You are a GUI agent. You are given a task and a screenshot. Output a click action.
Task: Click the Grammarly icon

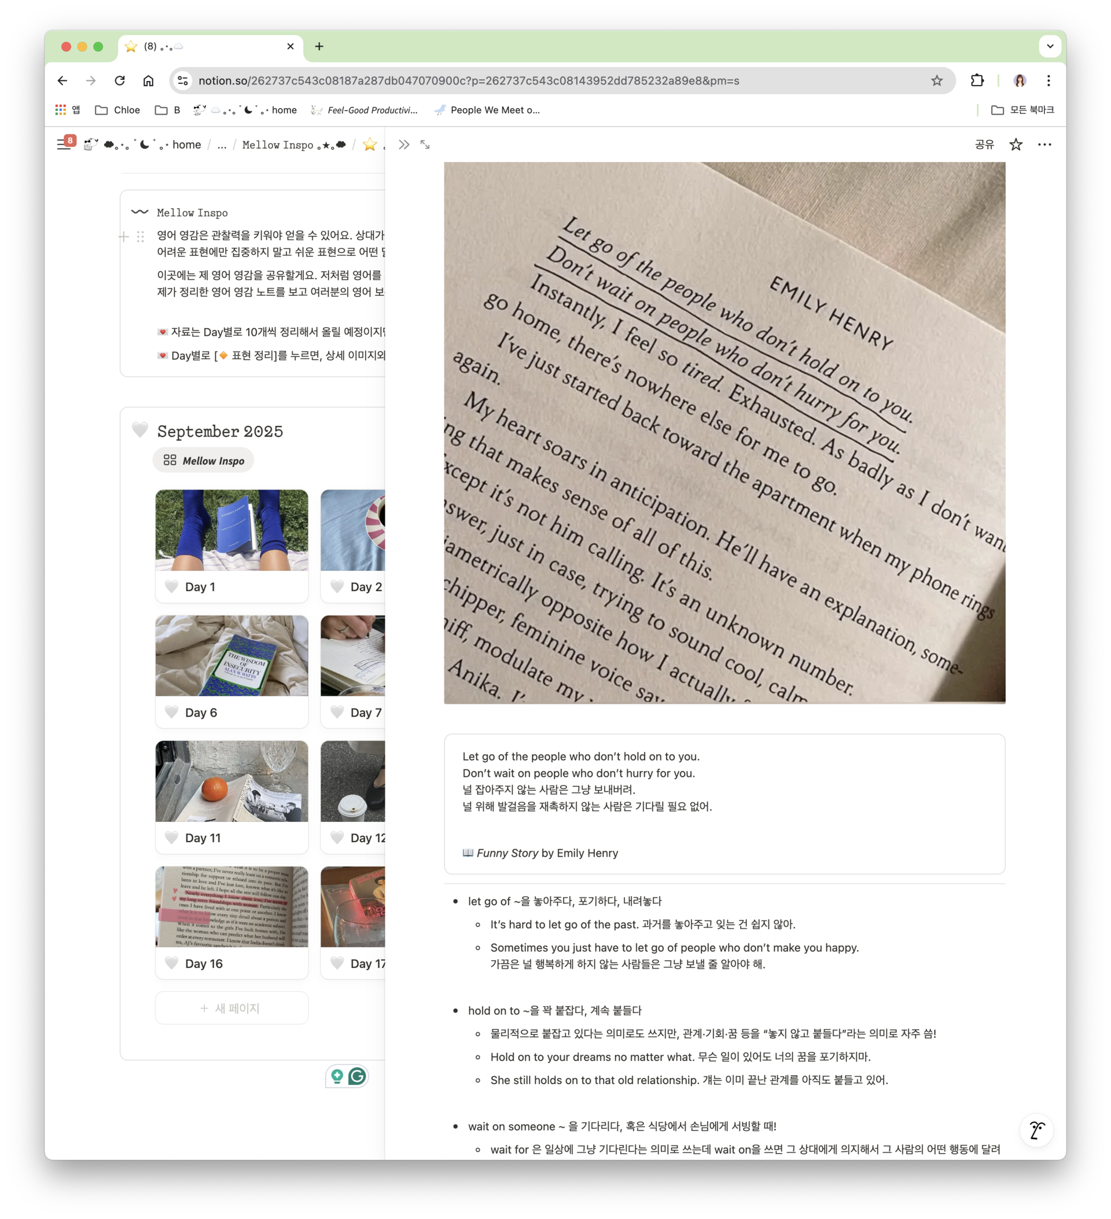click(x=357, y=1075)
